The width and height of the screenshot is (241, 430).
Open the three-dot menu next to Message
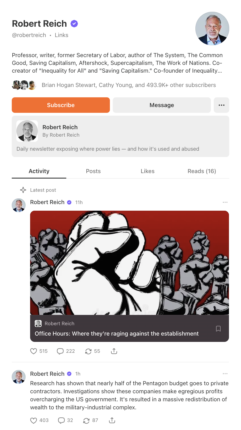coord(221,105)
